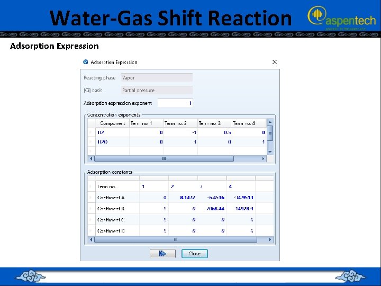Select the H2O component cell
Image resolution: width=381 pixels, height=286 pixels.
112,142
